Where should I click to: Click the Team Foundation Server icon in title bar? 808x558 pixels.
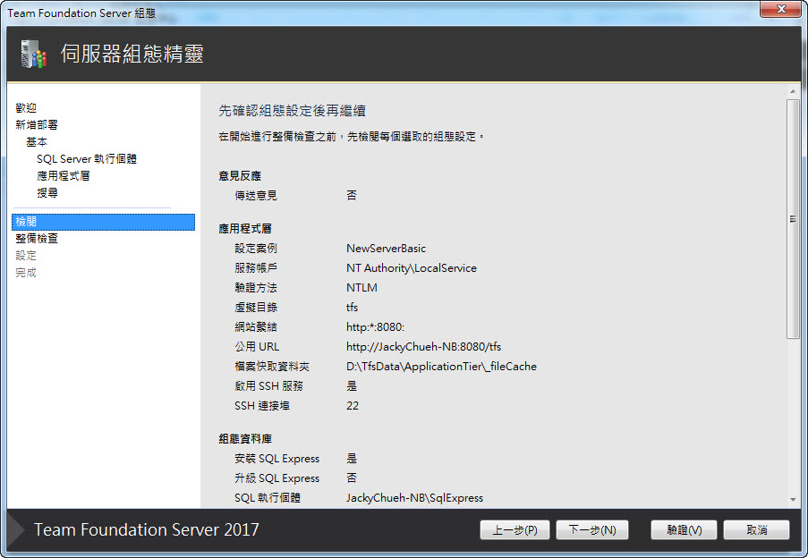coord(9,9)
